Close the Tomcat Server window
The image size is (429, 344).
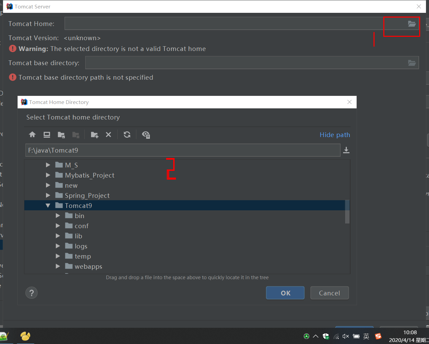pyautogui.click(x=419, y=6)
